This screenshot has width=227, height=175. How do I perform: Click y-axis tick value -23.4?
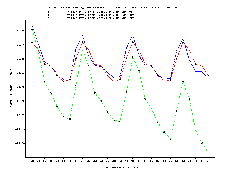tap(19, 87)
